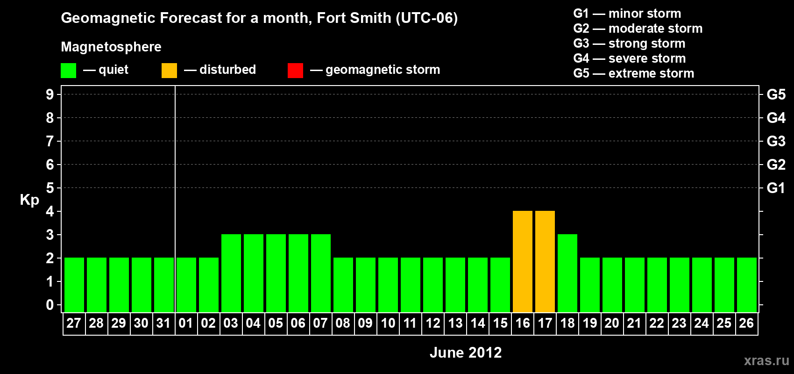This screenshot has height=374, width=794.
Task: Click the date label 14
Action: click(478, 323)
